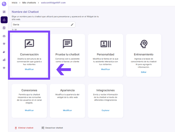Go to Inicio in the breadcrumb
175x132 pixels.
[x=15, y=3]
